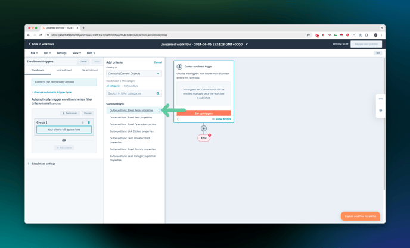Screen dimensions: 410x248
Task: Click the Set up triggers button
Action: (x=204, y=114)
